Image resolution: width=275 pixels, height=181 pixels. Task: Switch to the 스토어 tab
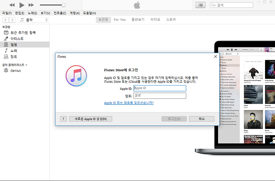coord(171,19)
